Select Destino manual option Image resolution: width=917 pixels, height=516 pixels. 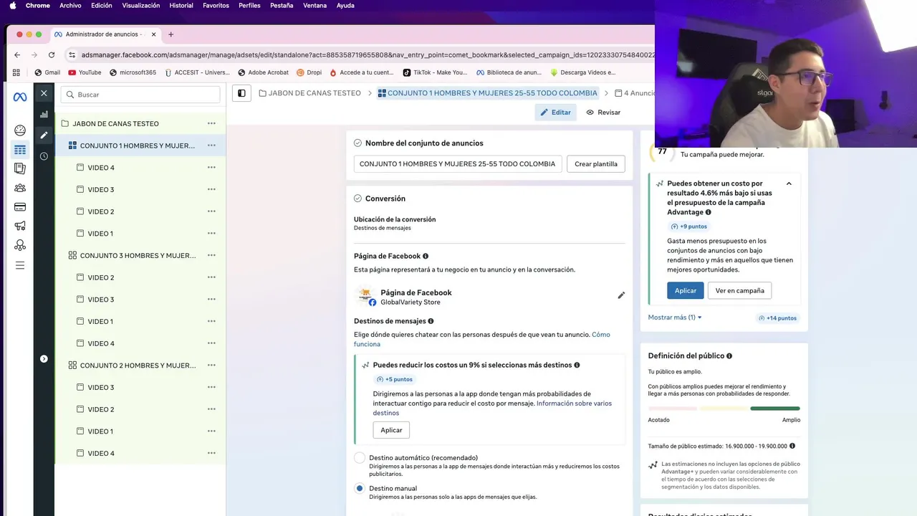click(360, 488)
